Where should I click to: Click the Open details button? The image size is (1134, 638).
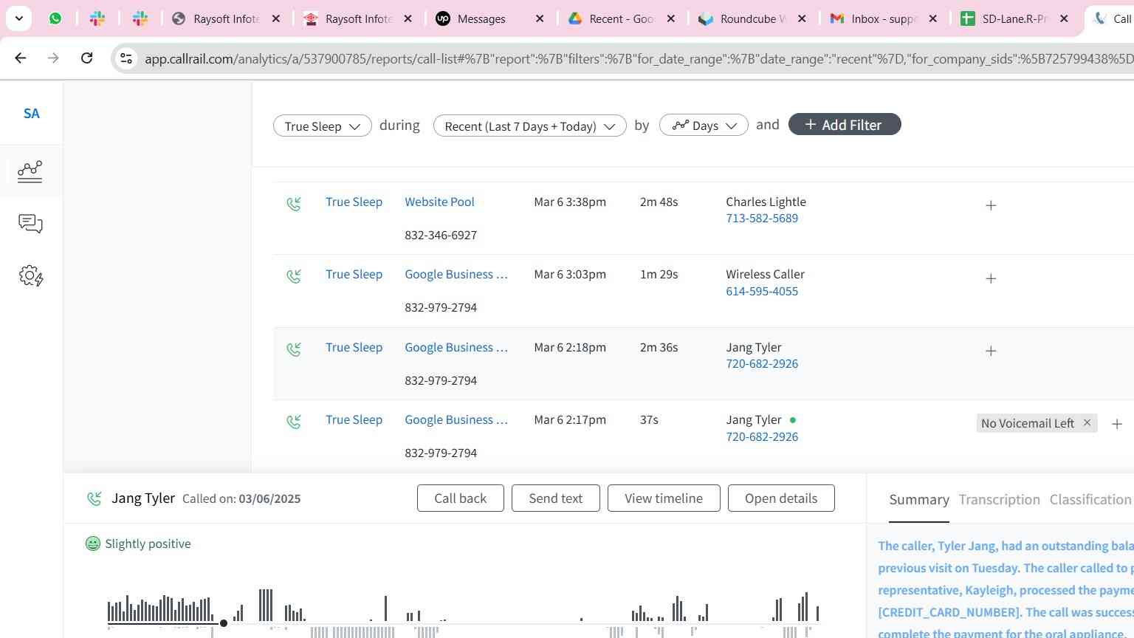coord(781,498)
